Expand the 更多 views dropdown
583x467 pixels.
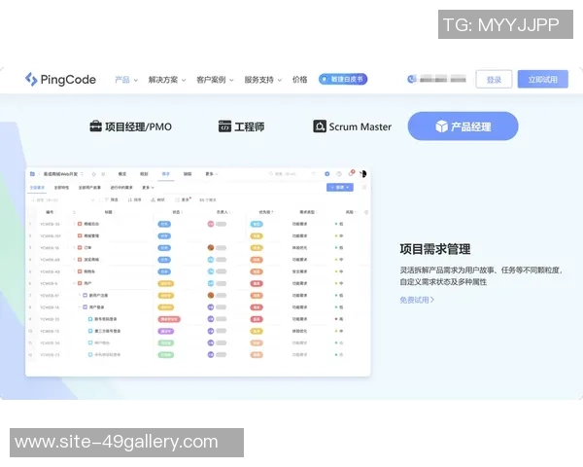point(148,188)
